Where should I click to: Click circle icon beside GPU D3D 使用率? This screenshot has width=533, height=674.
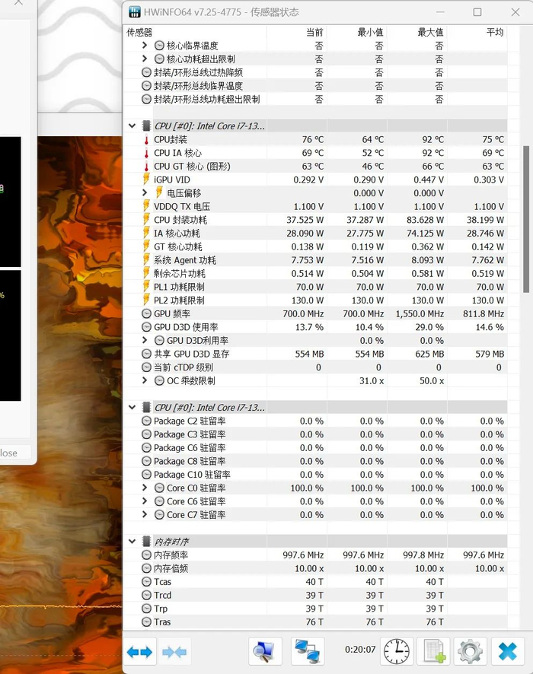click(x=146, y=327)
